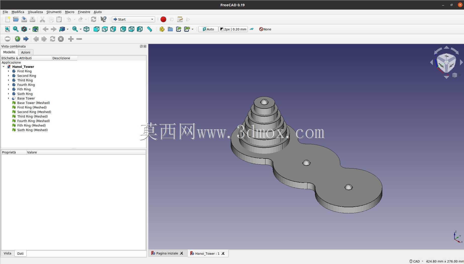The image size is (464, 264).
Task: Click the navigation cube in 3D view
Action: click(446, 63)
